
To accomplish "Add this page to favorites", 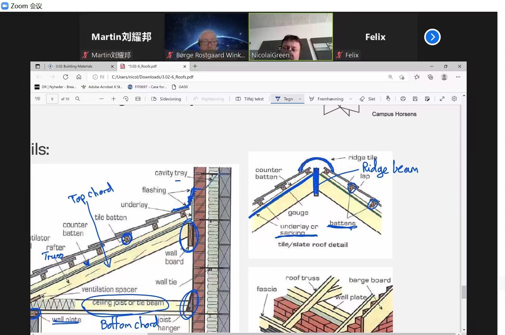I will pos(402,77).
